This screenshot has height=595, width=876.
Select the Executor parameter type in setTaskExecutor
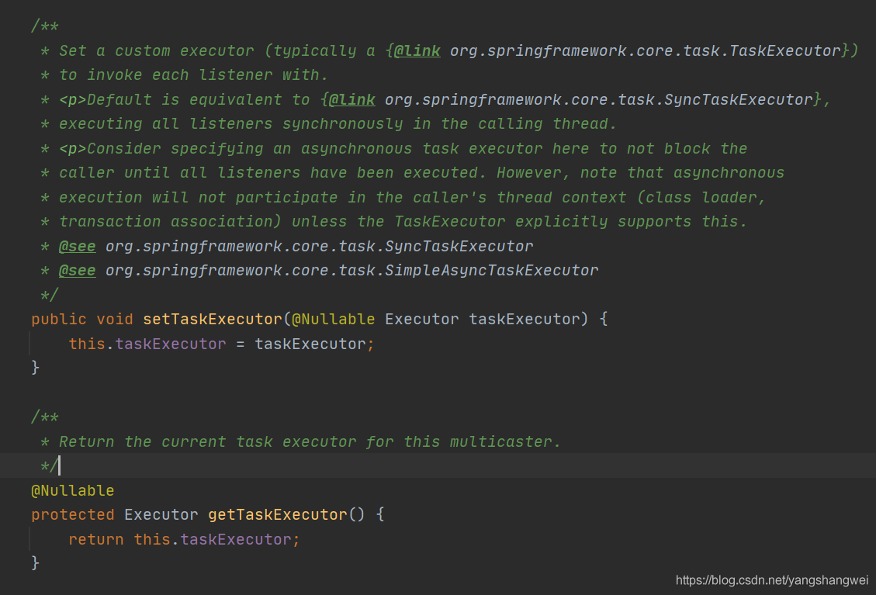tap(422, 320)
